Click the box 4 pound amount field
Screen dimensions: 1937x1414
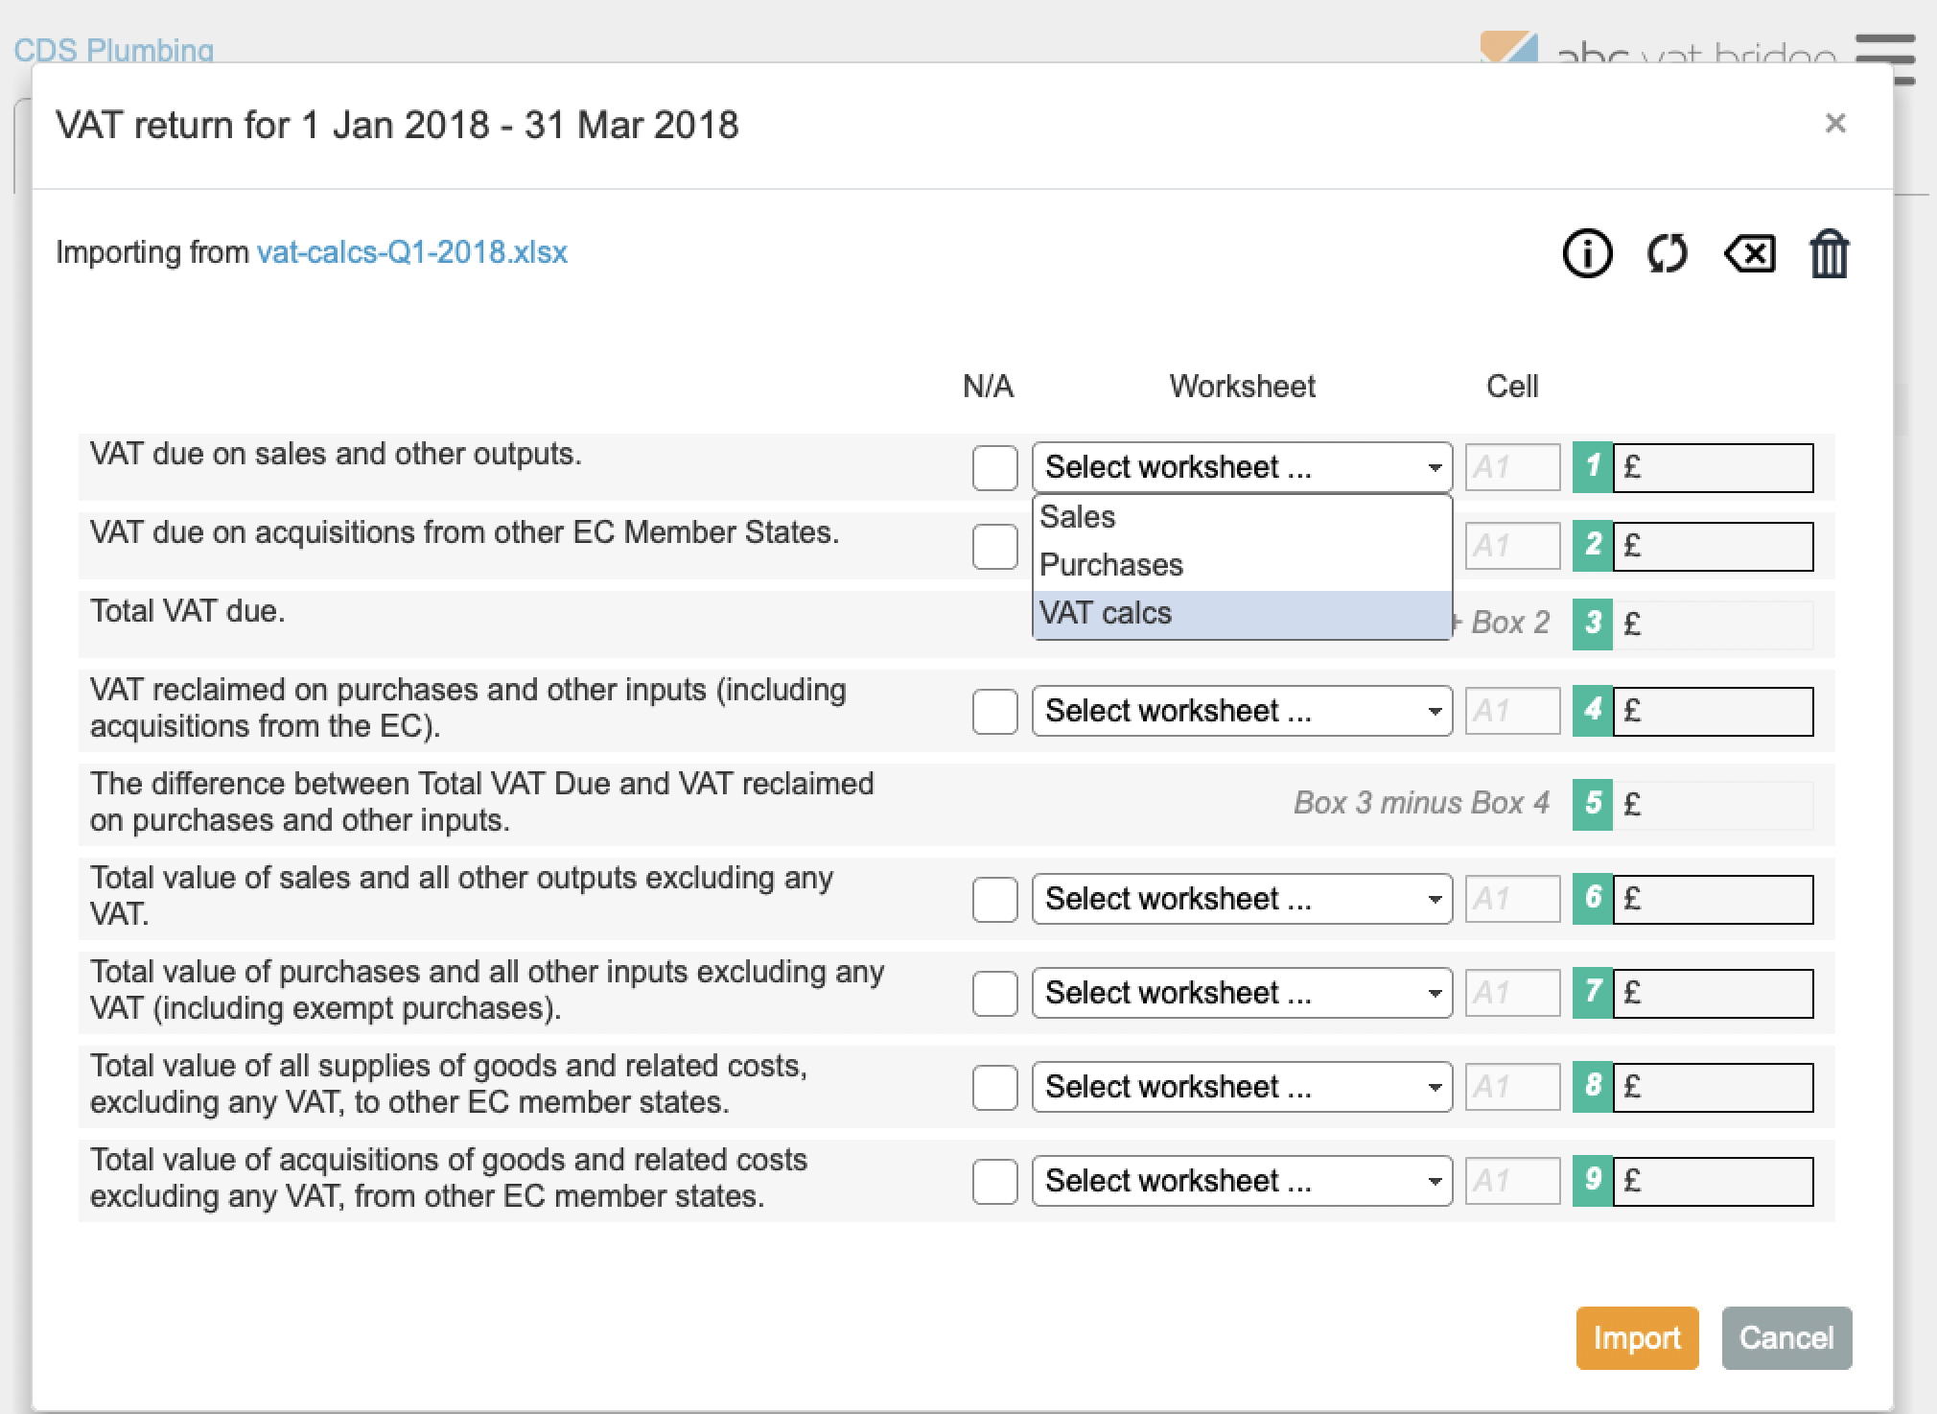[x=1714, y=711]
